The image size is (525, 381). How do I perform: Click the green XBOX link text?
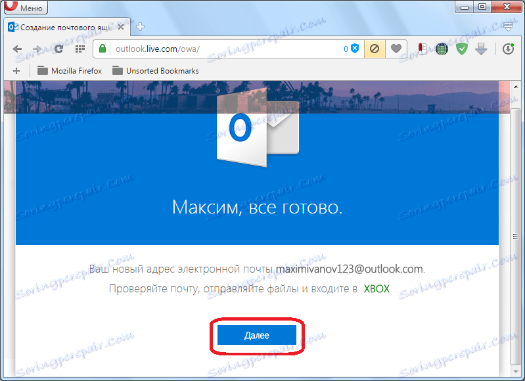pos(377,288)
